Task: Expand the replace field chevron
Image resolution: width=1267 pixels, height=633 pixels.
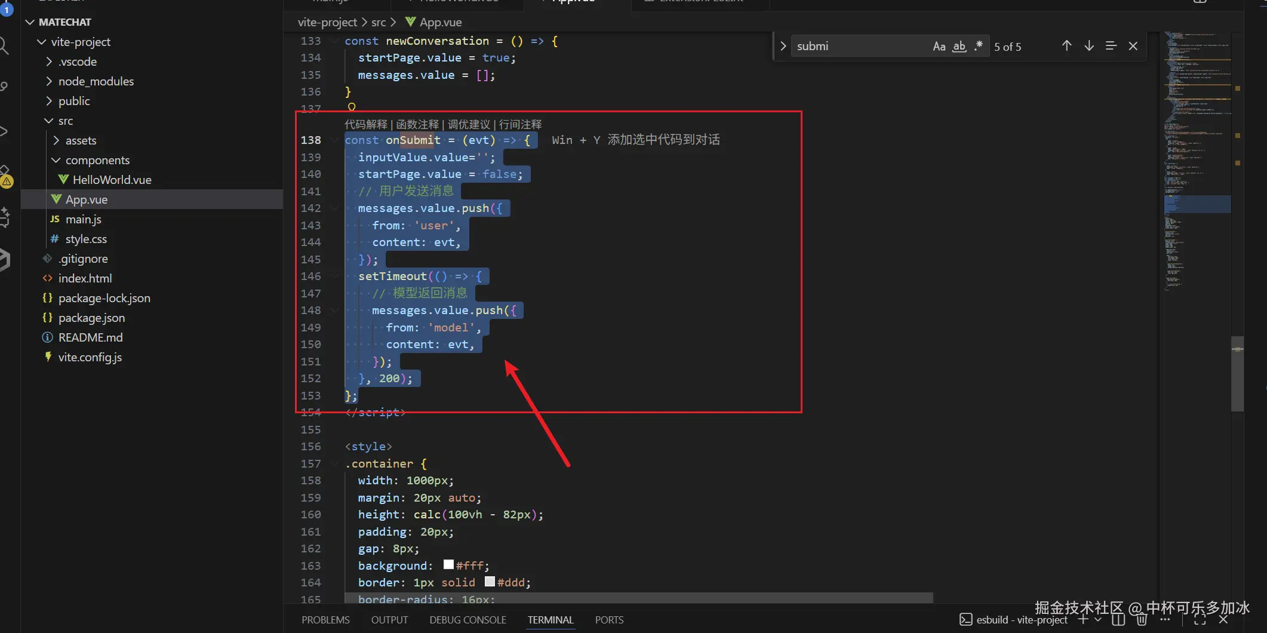Action: click(x=783, y=46)
